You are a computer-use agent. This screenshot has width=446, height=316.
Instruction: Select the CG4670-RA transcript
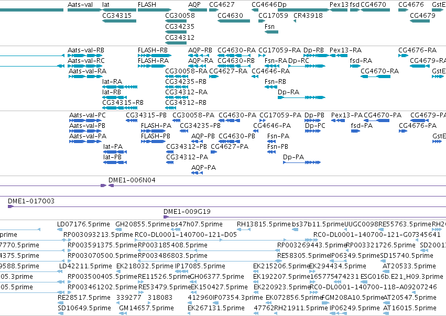point(375,77)
